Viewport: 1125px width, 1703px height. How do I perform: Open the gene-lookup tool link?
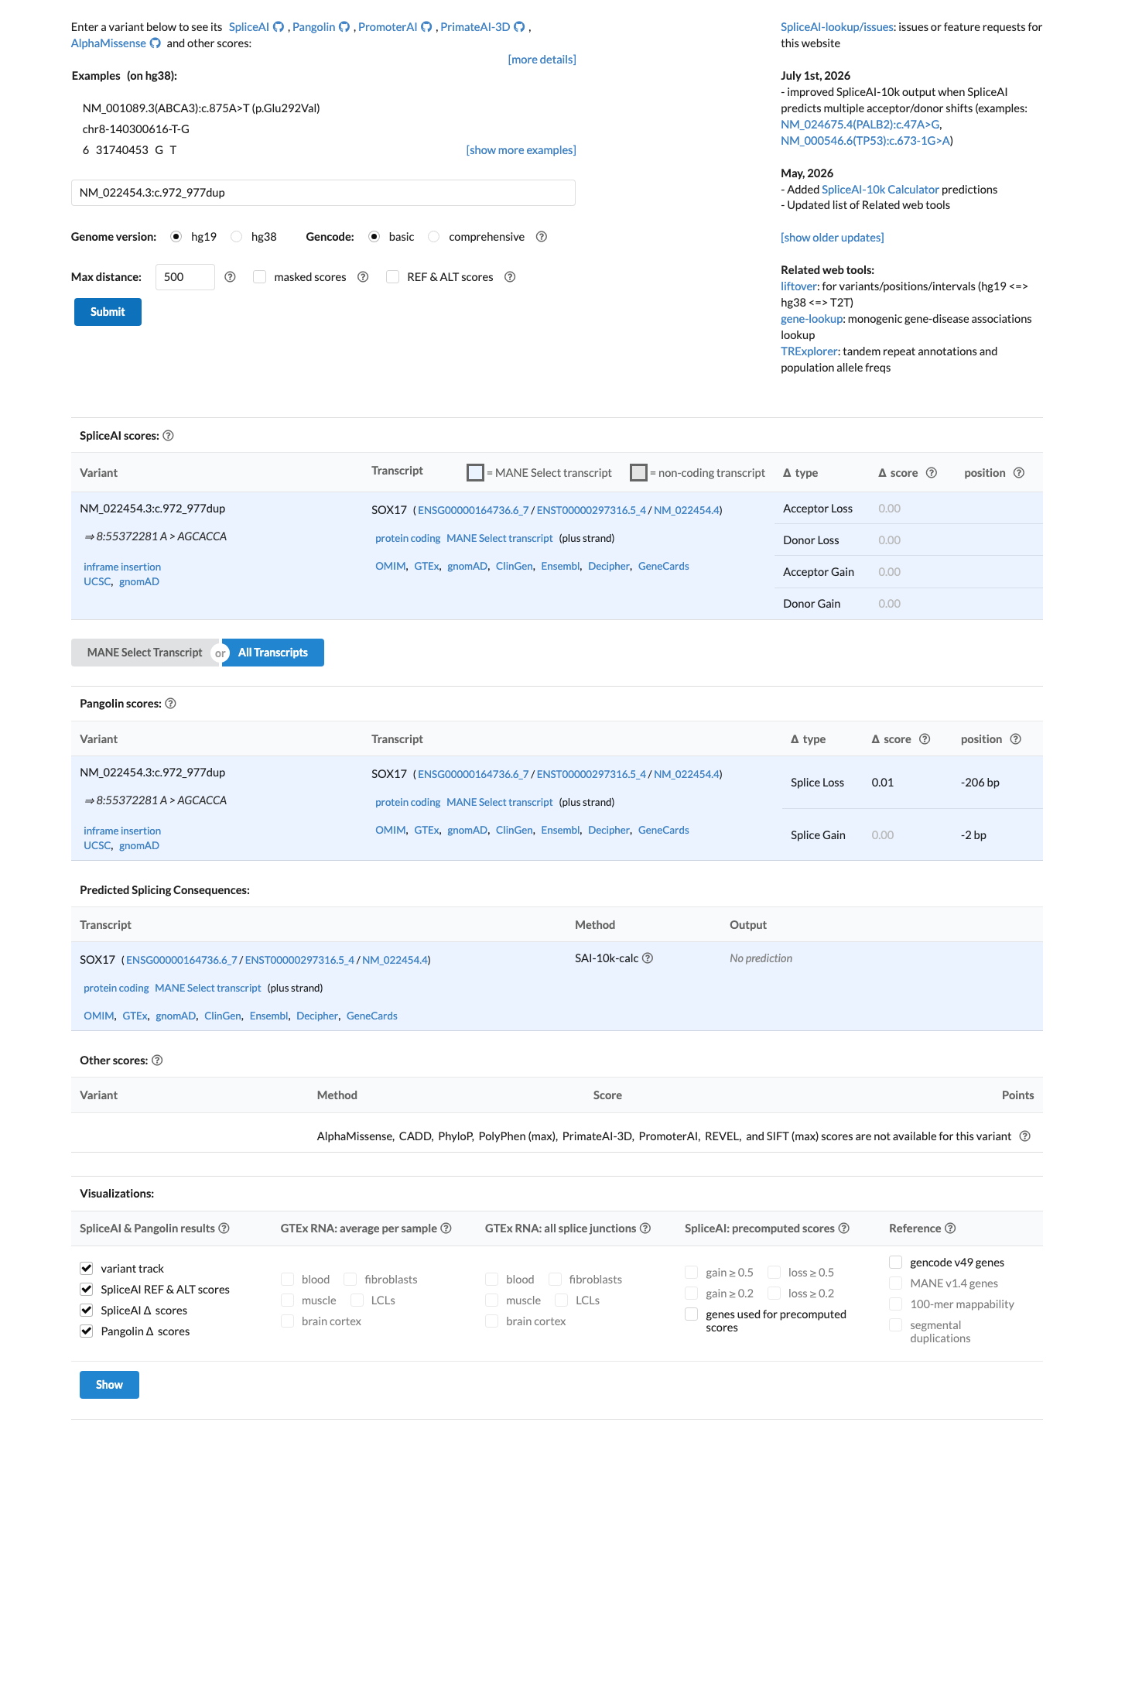click(812, 319)
